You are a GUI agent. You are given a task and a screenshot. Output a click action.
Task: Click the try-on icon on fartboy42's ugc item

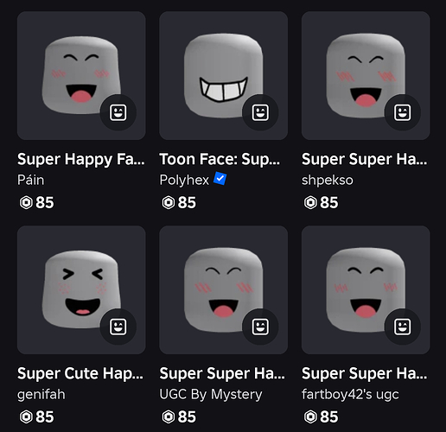(x=403, y=327)
